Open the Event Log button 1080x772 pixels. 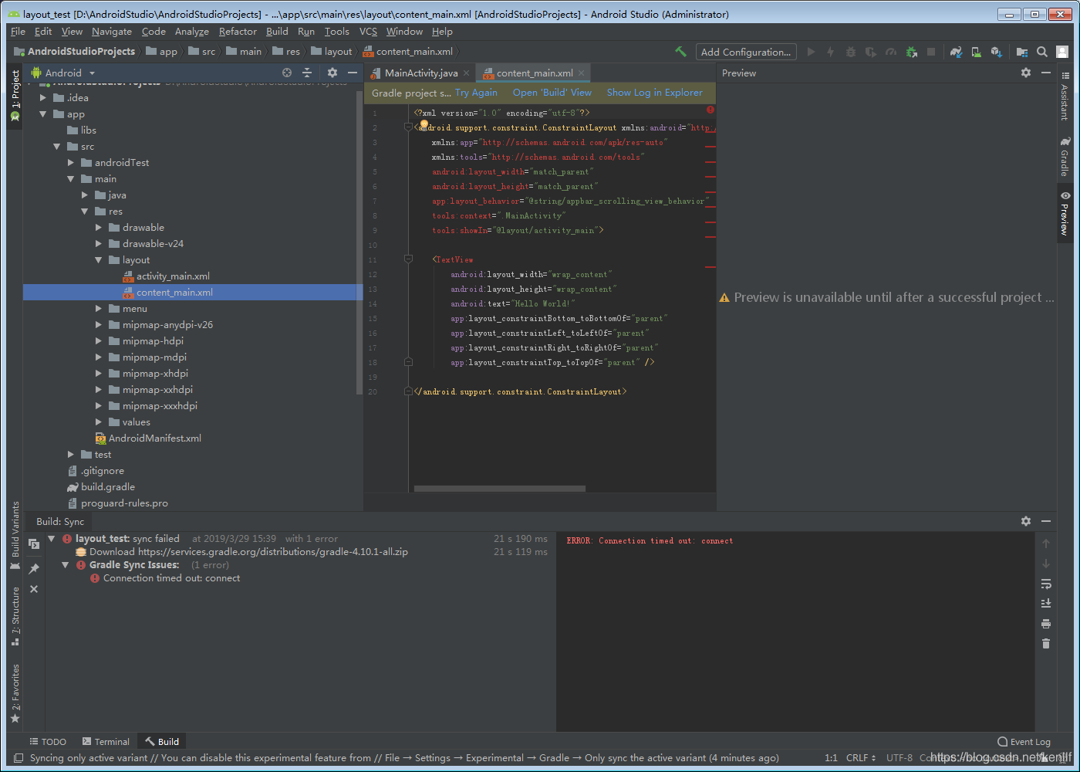(x=1024, y=742)
